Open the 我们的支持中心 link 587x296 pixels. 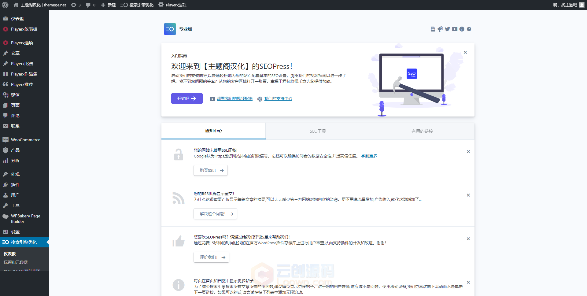(x=278, y=99)
